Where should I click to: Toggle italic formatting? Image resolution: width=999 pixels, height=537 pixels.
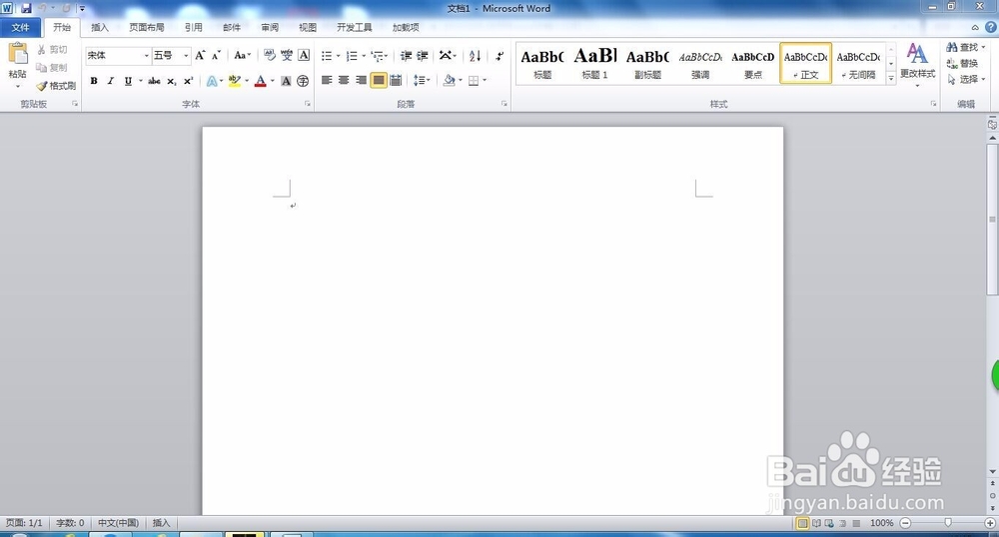tap(110, 81)
